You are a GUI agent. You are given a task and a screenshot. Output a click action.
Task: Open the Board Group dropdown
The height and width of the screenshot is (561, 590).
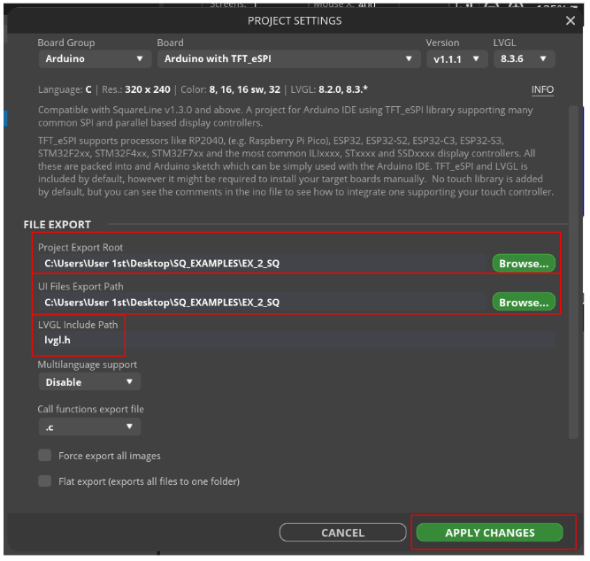[94, 59]
